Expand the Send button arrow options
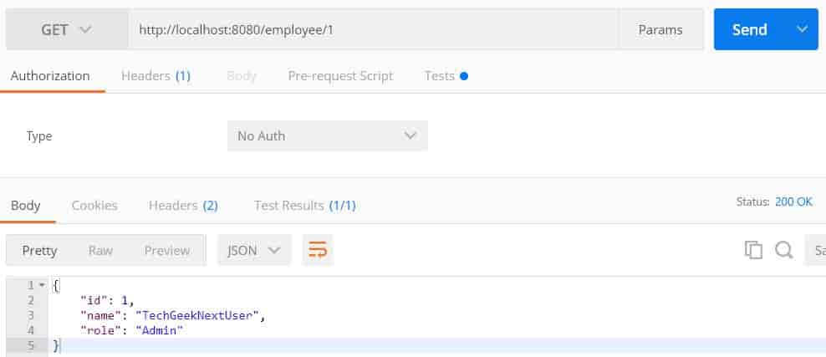 (803, 29)
